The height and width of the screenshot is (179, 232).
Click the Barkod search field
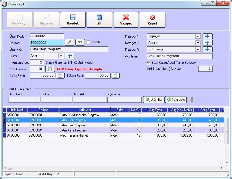(x=56, y=100)
